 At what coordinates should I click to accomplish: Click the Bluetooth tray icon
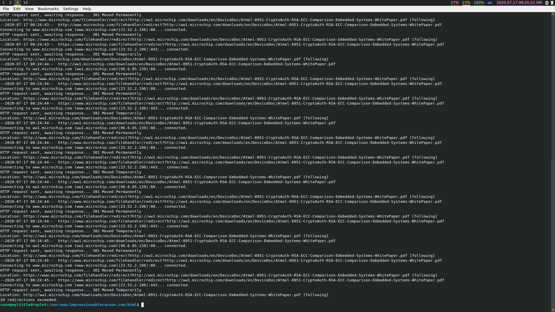[547, 3]
